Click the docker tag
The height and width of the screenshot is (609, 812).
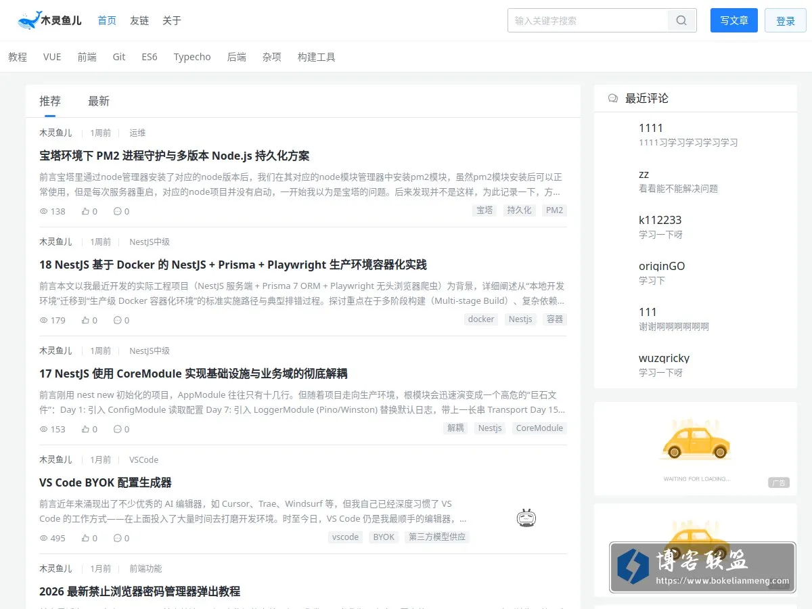pos(482,319)
